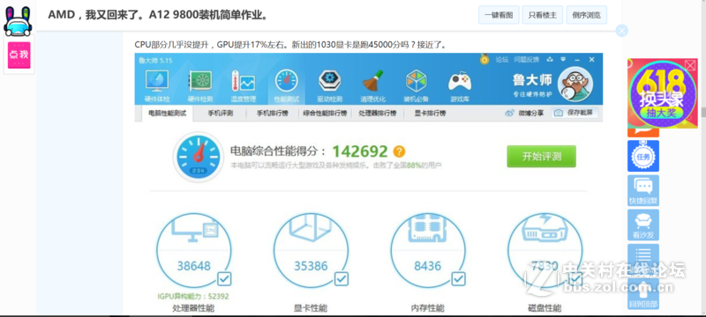Open the 论坛 link in Ludashi title bar

click(501, 59)
